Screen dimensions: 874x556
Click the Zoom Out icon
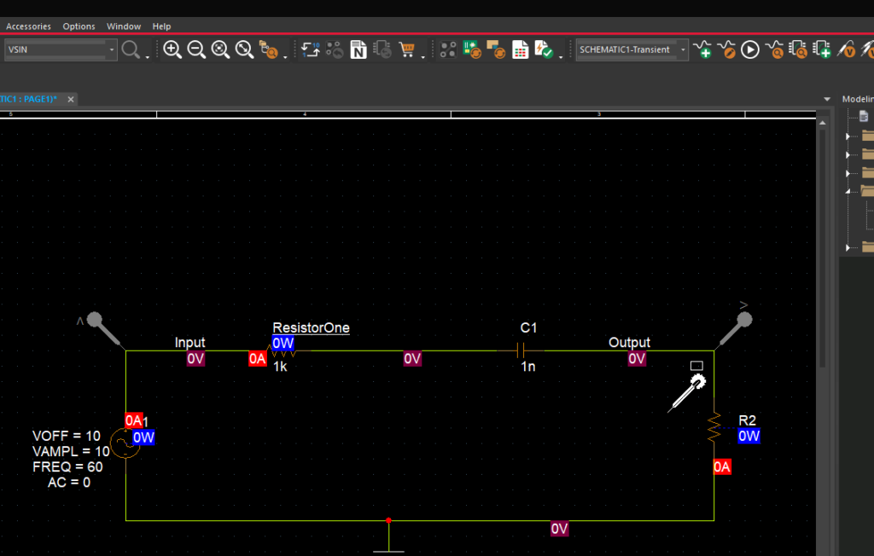pyautogui.click(x=196, y=49)
